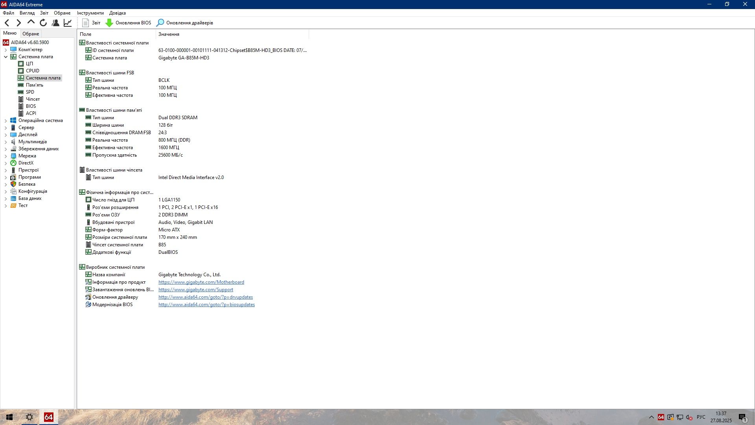The height and width of the screenshot is (425, 755).
Task: Open user management via the person icon
Action: coord(55,23)
